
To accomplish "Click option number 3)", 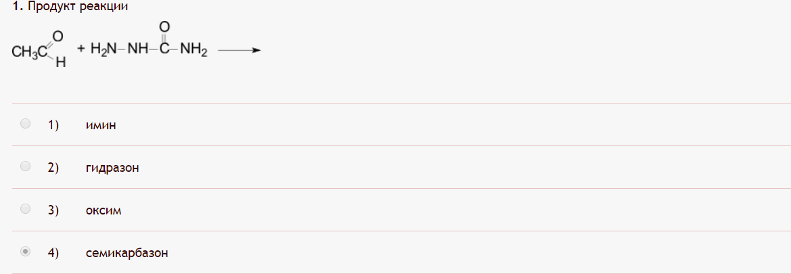I will pos(53,210).
